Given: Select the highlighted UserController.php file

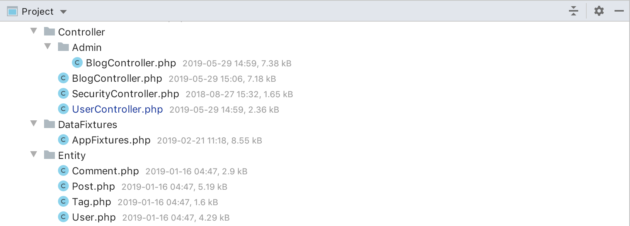Looking at the screenshot, I should [x=117, y=109].
